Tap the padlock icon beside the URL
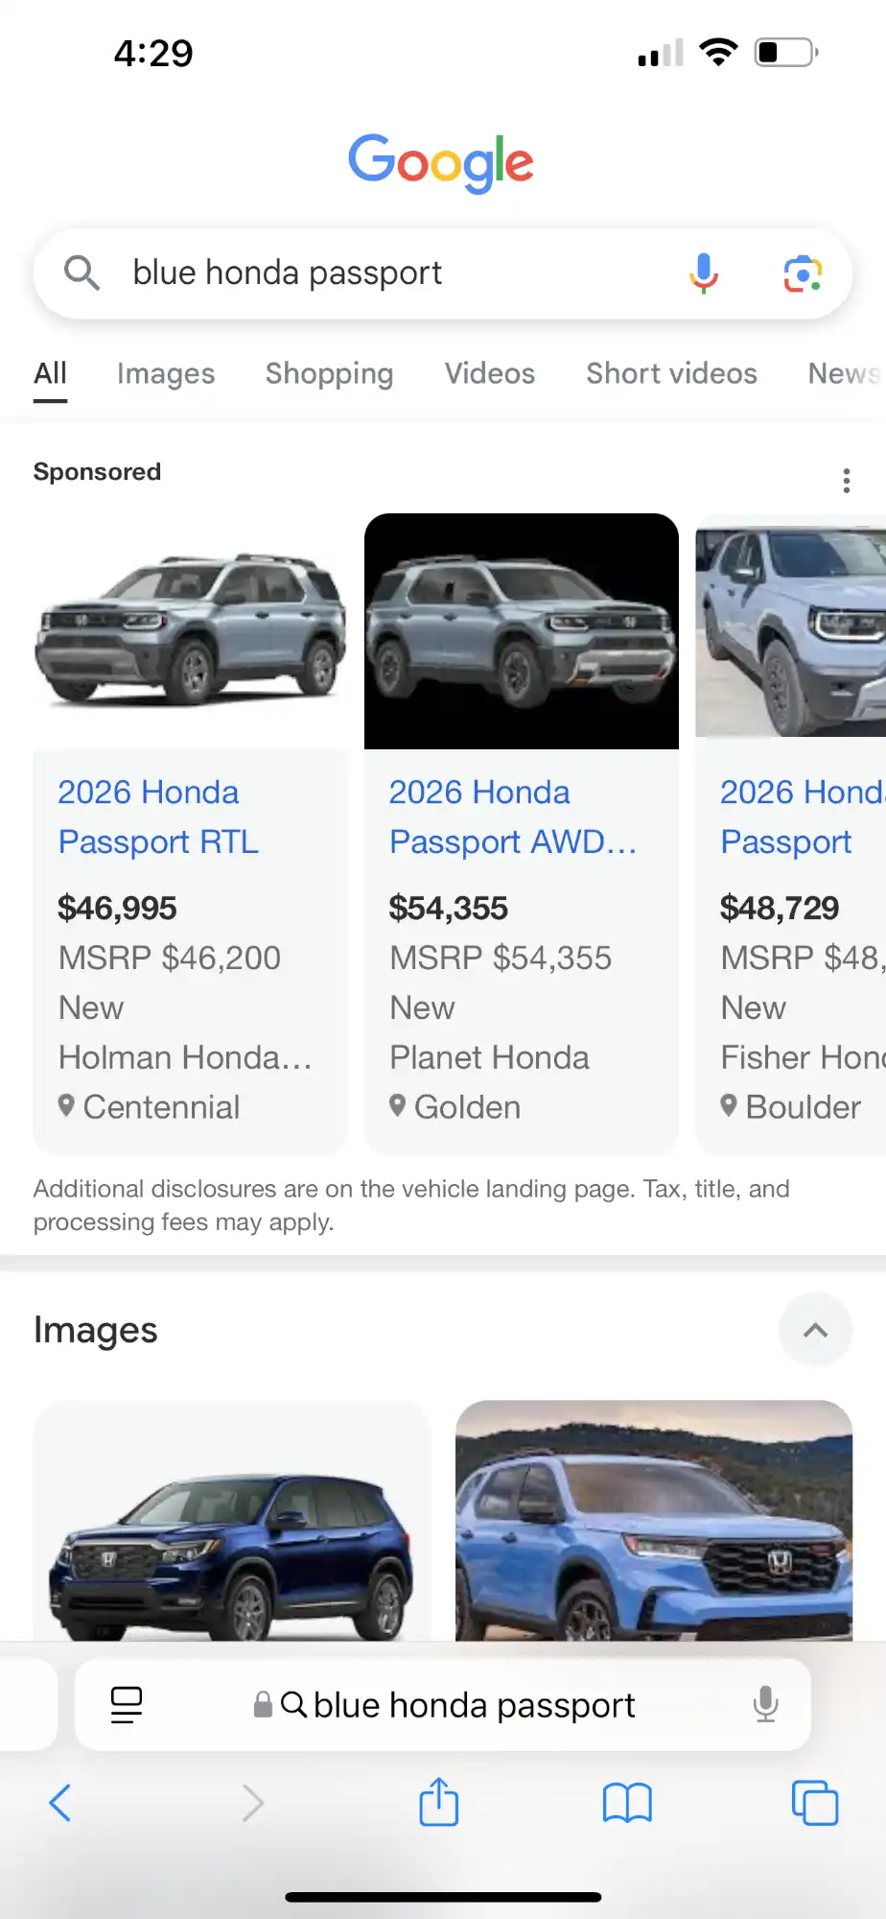This screenshot has width=886, height=1919. pyautogui.click(x=260, y=1704)
